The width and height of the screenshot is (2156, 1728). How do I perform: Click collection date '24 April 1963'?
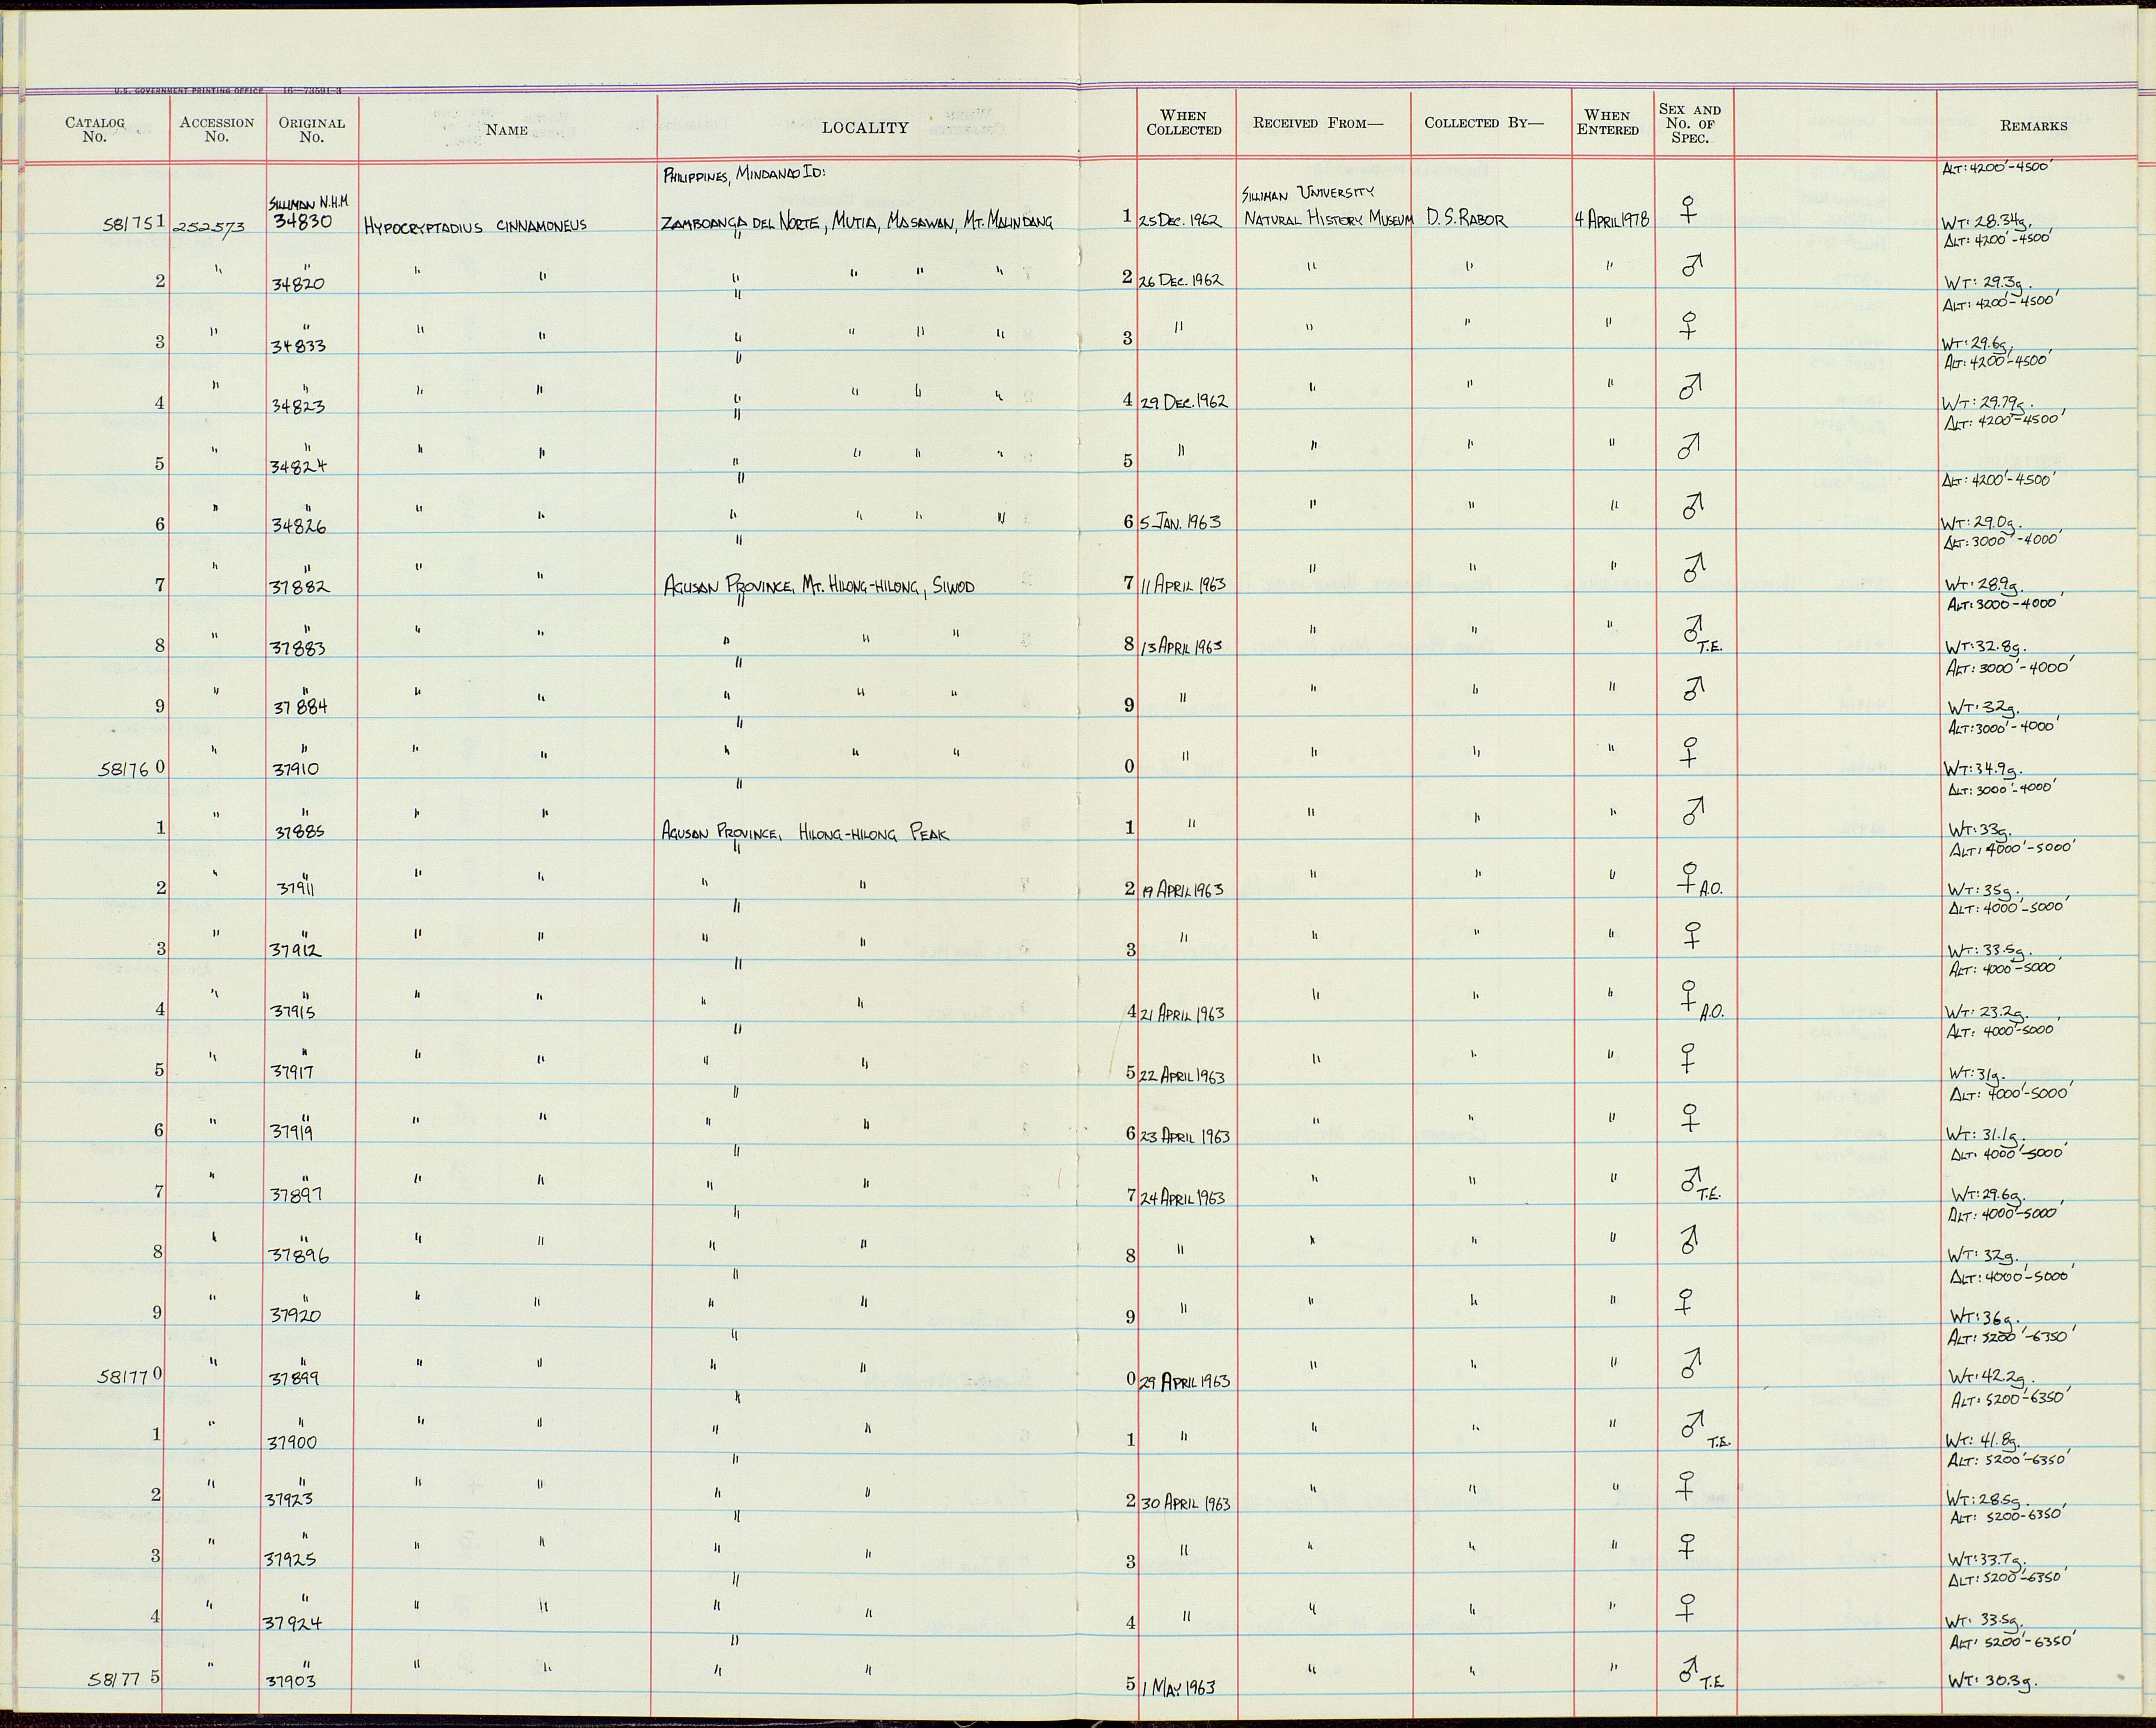point(1183,1197)
